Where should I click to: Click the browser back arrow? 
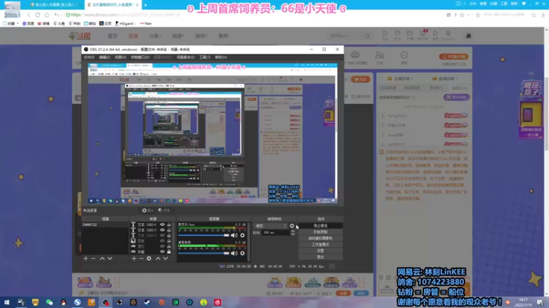(x=29, y=15)
